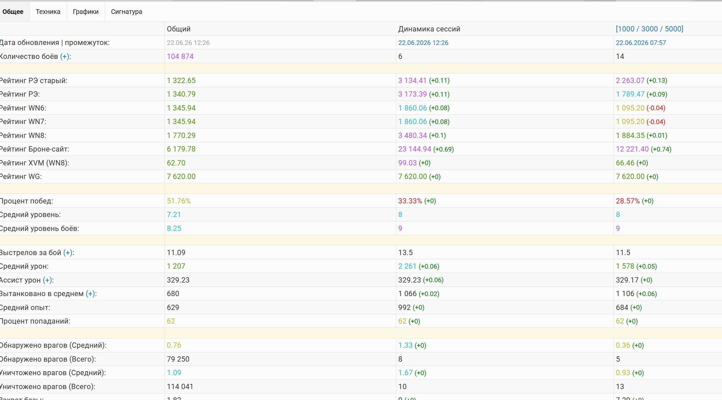722x400 pixels.
Task: Switch to the Техника tab
Action: 48,12
